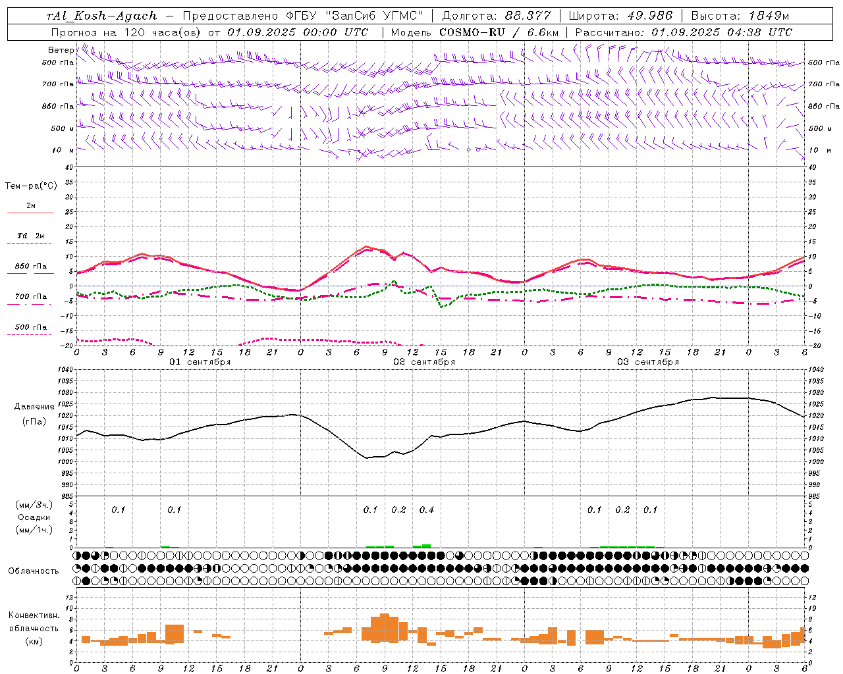
Task: Click the 985 value on left pressure axis
Action: (67, 496)
